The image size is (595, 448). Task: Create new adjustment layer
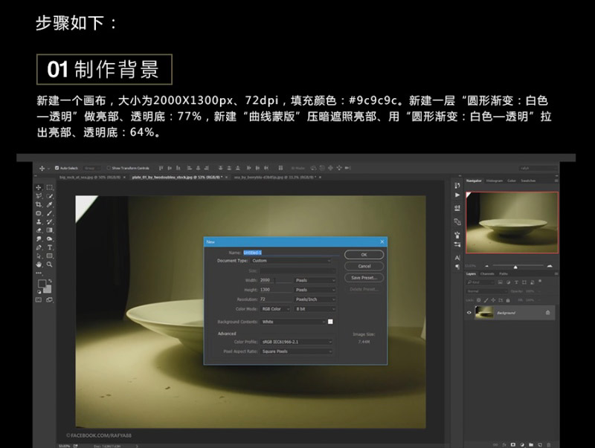(522, 444)
